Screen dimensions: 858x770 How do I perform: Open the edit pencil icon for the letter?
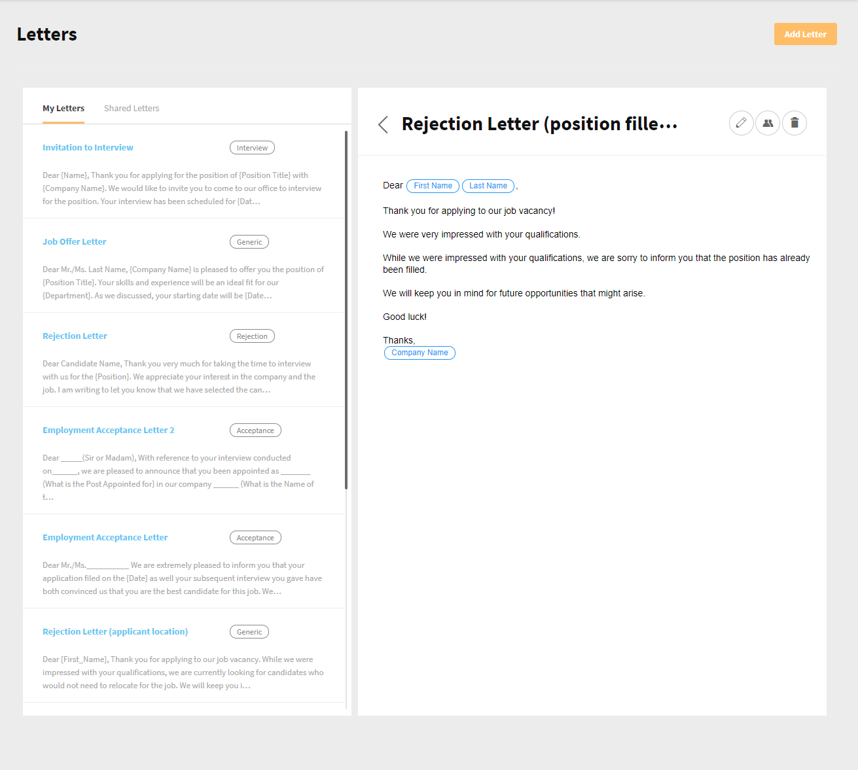(x=741, y=123)
